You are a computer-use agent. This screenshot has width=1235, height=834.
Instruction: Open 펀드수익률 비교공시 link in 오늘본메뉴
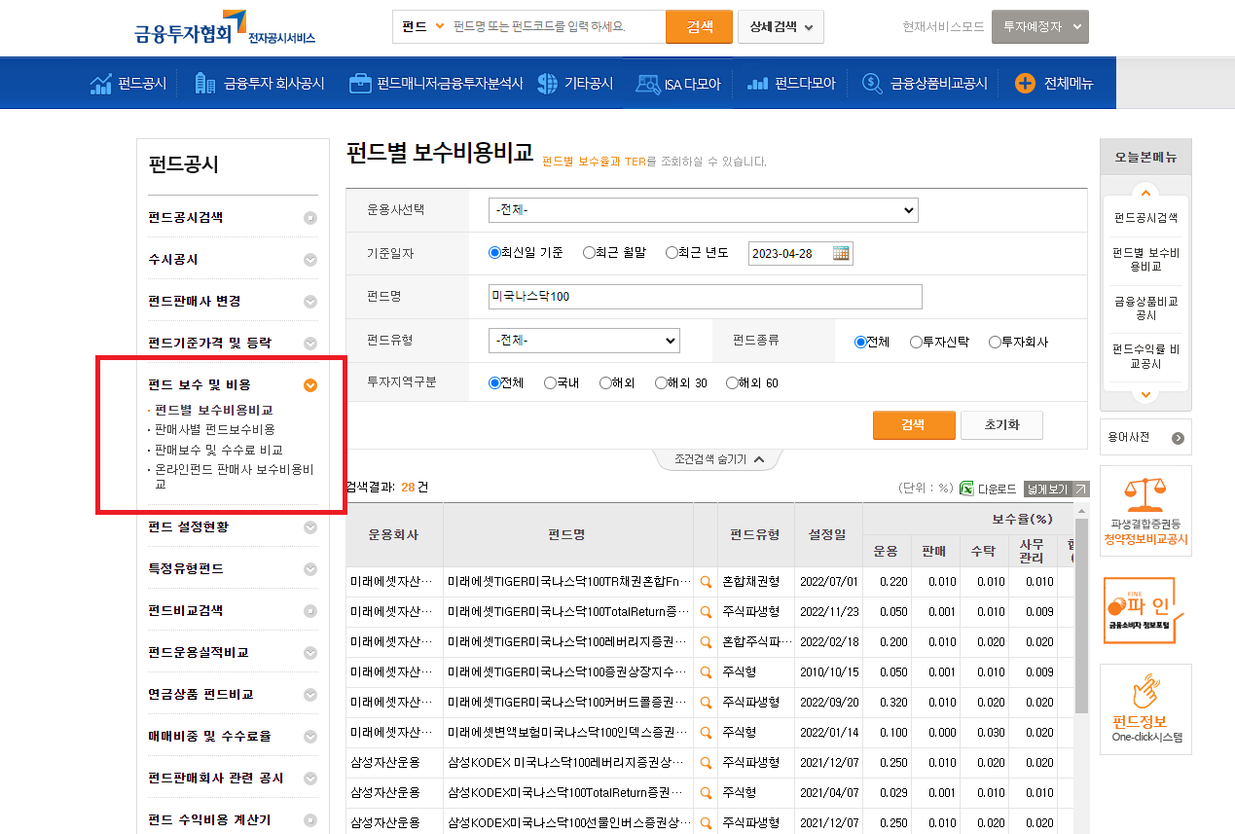coord(1145,356)
